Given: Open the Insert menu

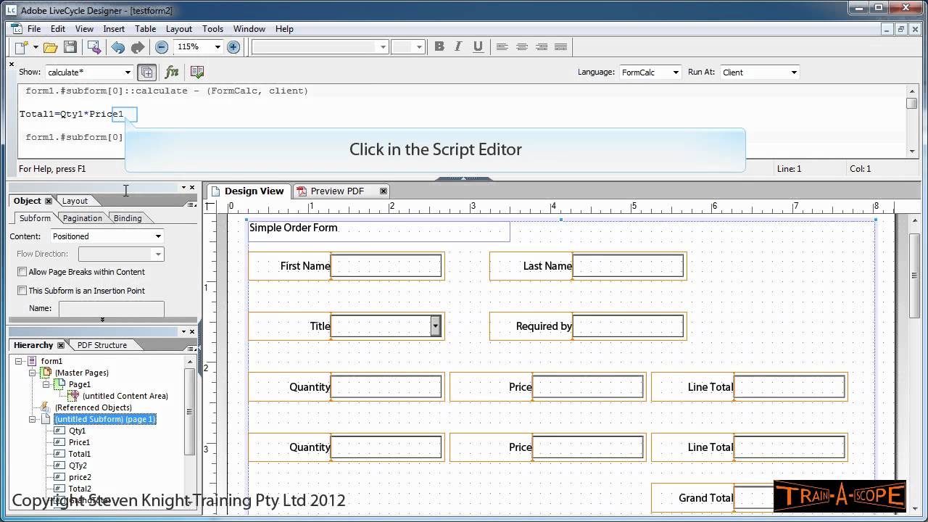Looking at the screenshot, I should (x=114, y=29).
